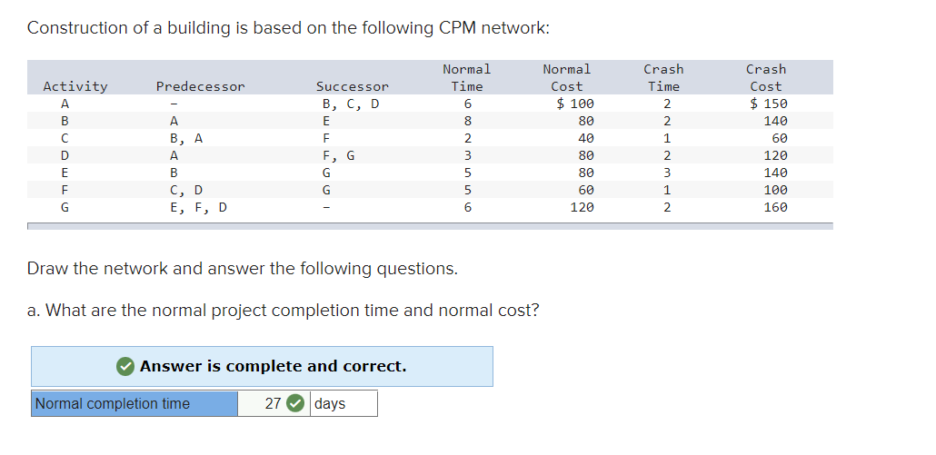Click the Crash Cost column header
936x455 pixels.
point(766,78)
